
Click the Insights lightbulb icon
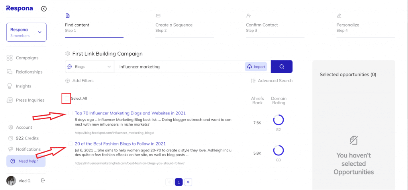10,86
